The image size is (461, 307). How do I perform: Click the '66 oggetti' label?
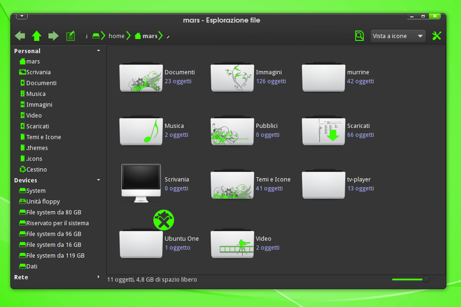click(360, 135)
